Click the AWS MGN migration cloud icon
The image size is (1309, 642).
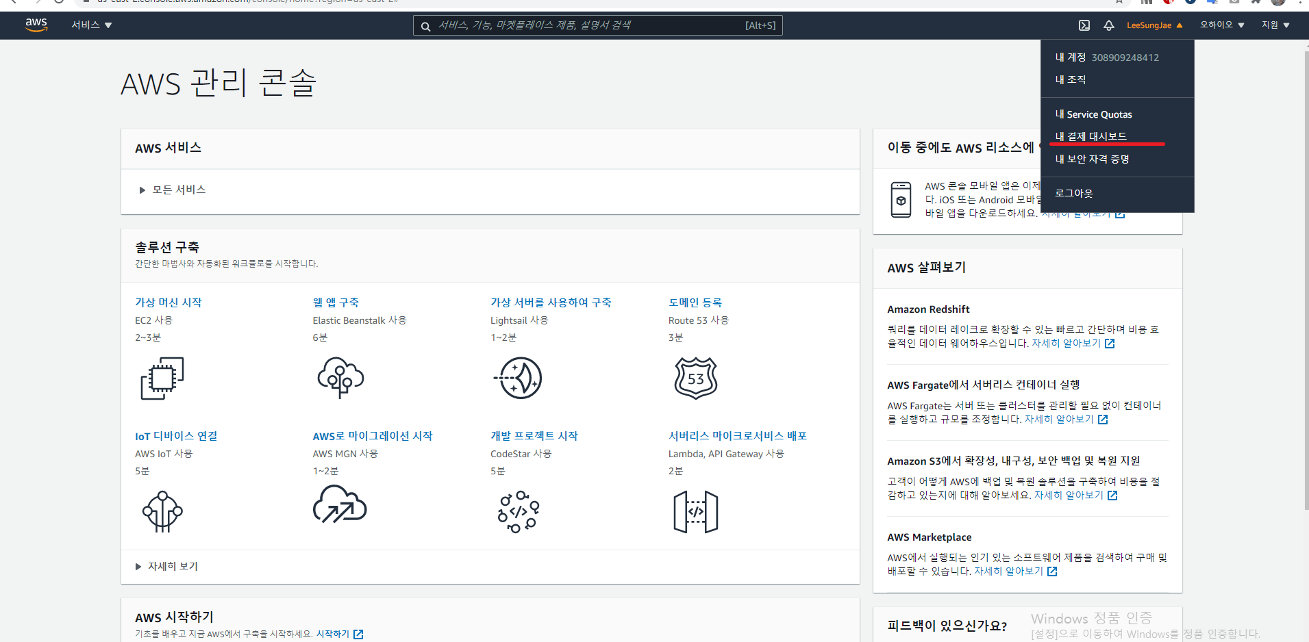340,504
